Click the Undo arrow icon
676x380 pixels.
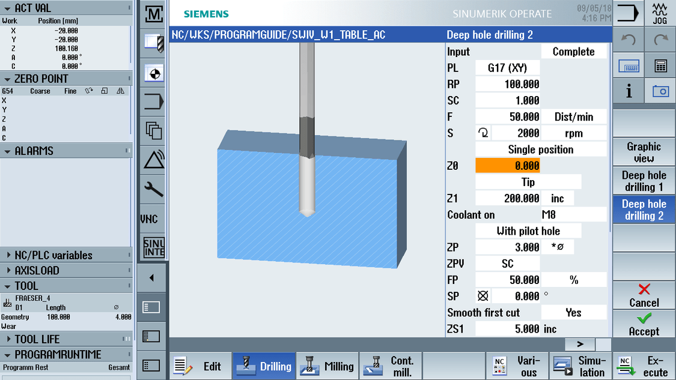tap(629, 40)
